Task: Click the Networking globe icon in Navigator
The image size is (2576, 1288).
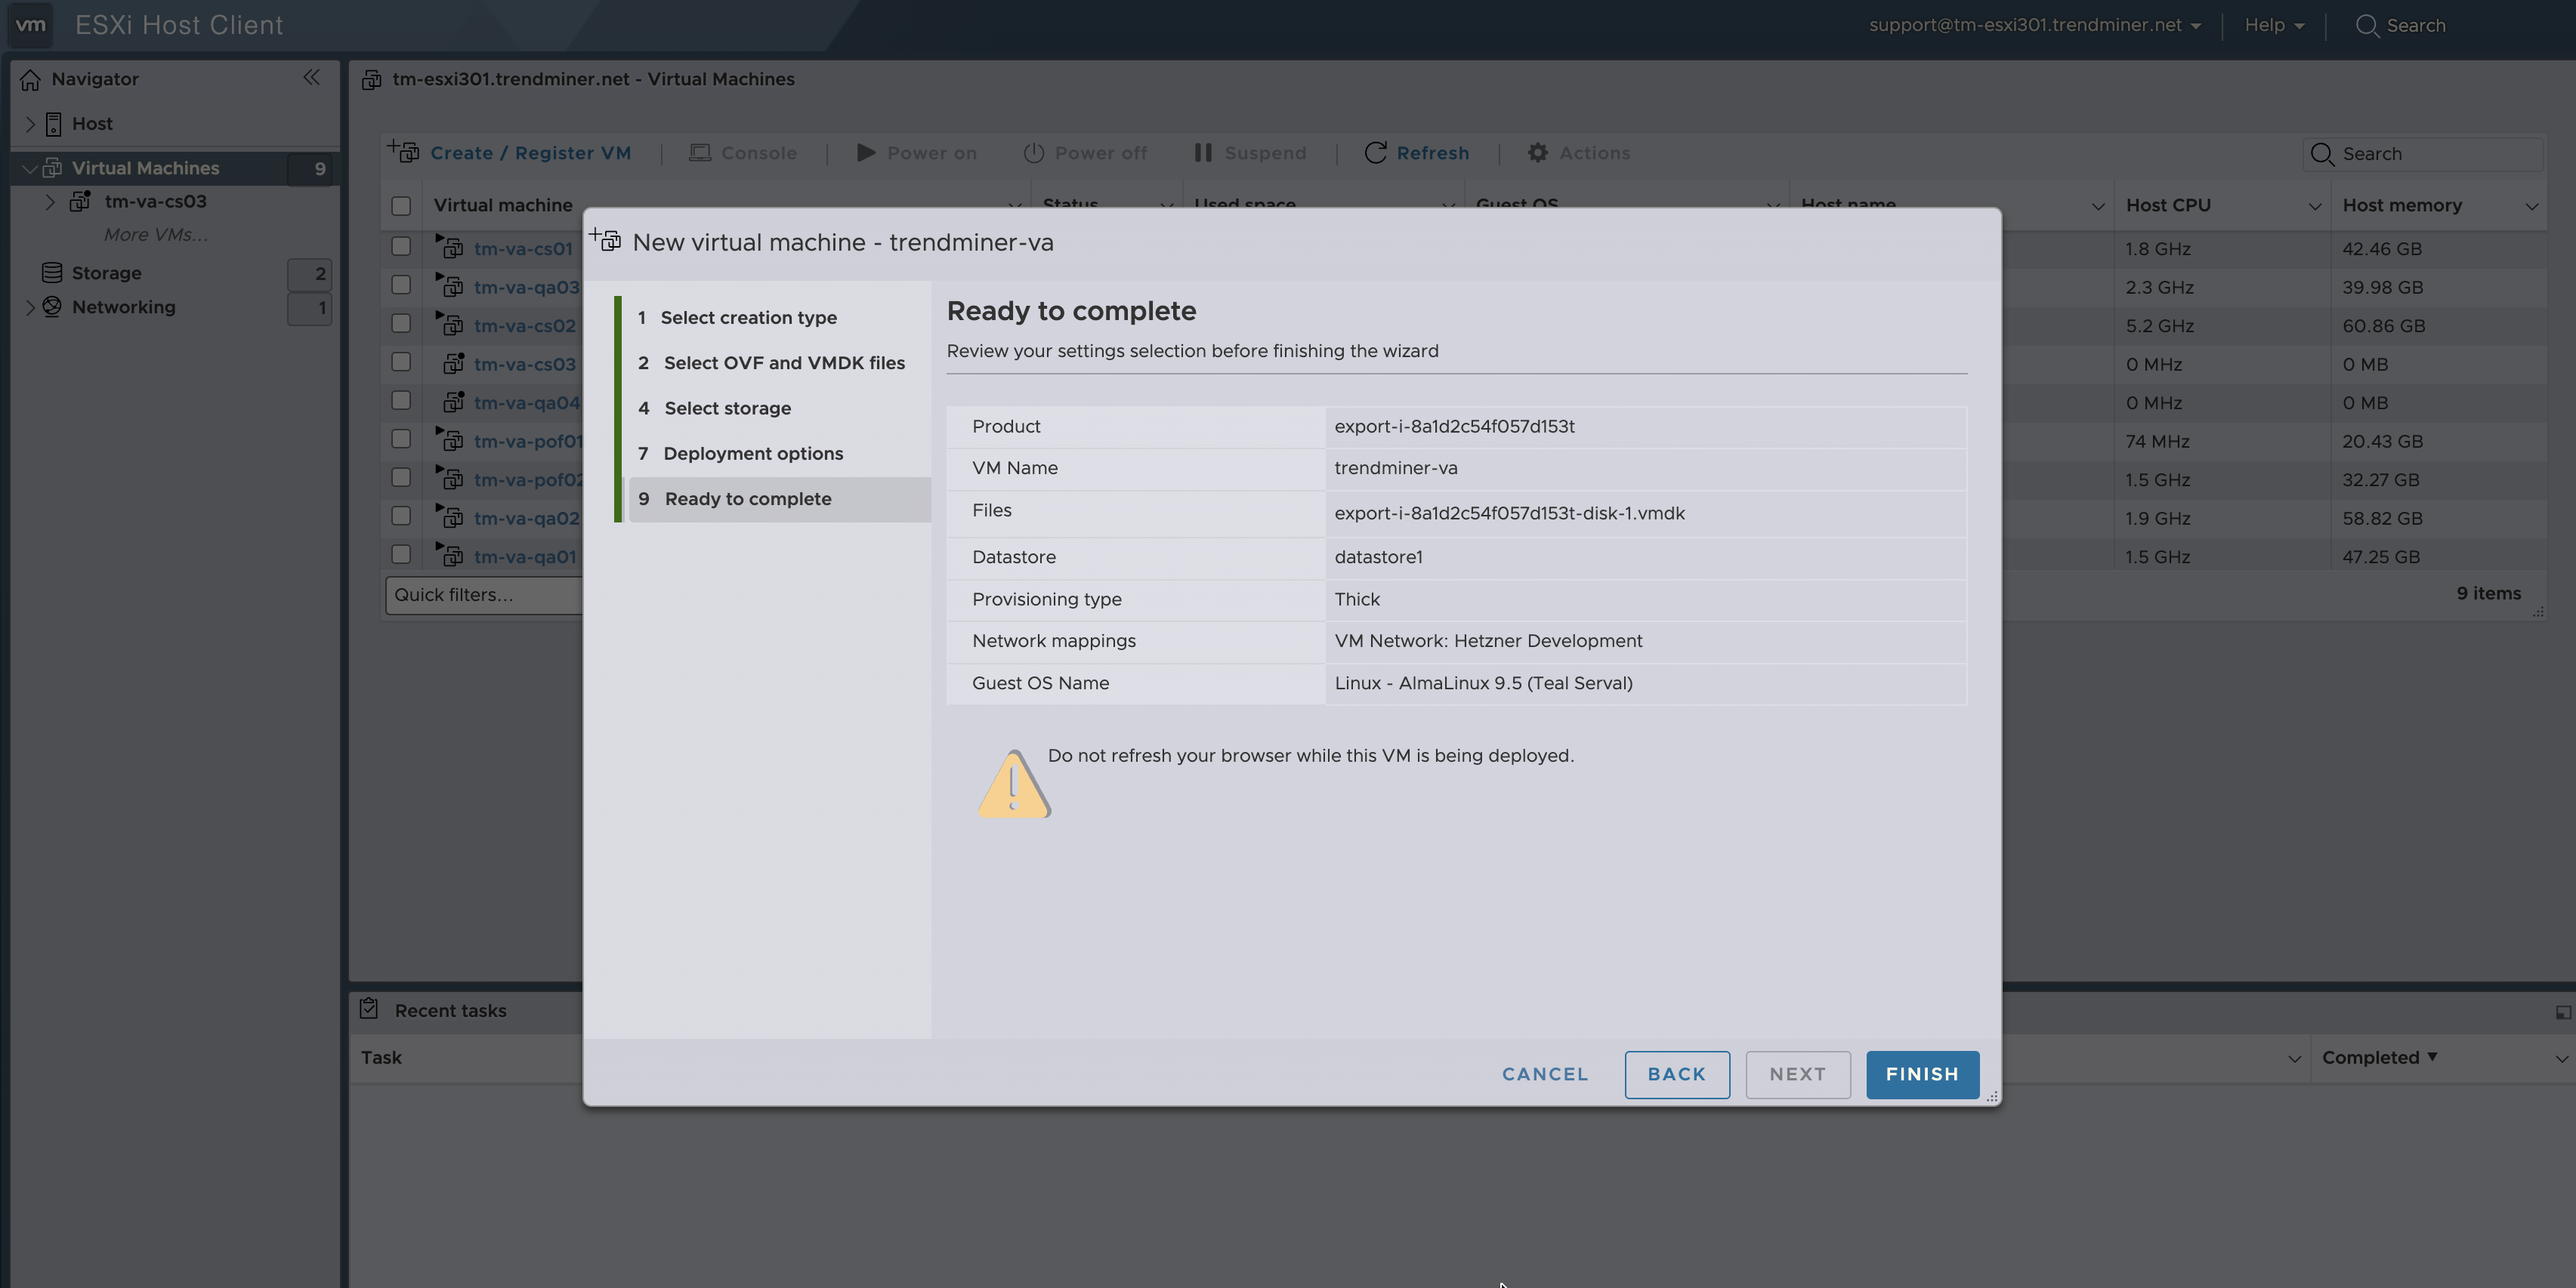Action: point(52,307)
